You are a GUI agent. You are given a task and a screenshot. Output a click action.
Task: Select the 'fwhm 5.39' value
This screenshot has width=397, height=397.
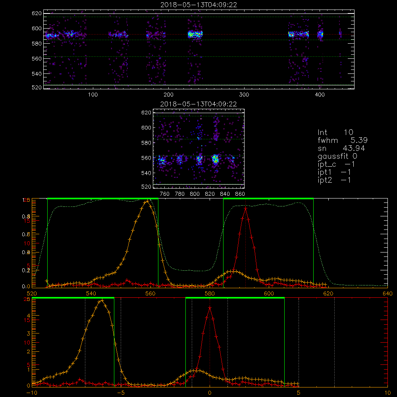pyautogui.click(x=343, y=140)
